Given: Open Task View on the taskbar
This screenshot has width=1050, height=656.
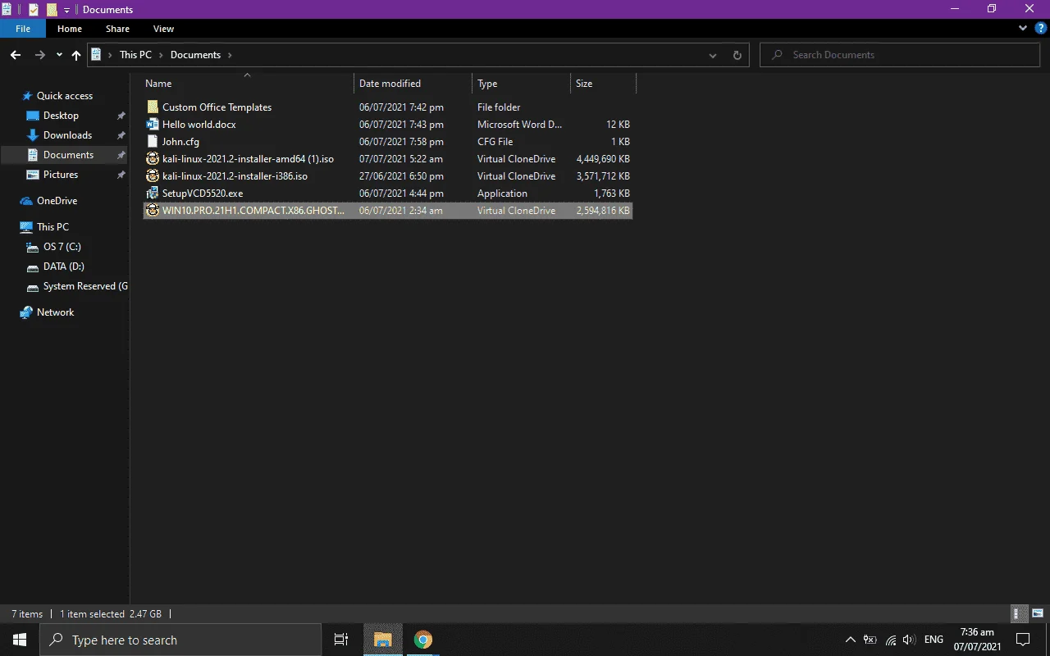Looking at the screenshot, I should tap(341, 640).
